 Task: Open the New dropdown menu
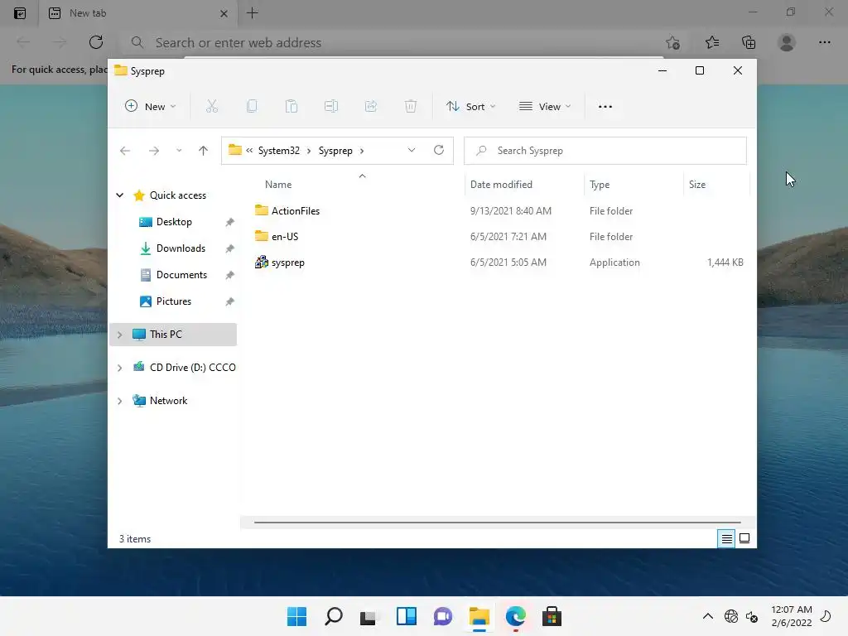(151, 107)
